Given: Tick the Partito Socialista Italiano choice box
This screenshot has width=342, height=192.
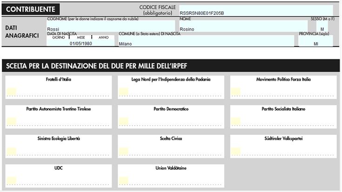Looking at the screenshot, I should pyautogui.click(x=236, y=121).
